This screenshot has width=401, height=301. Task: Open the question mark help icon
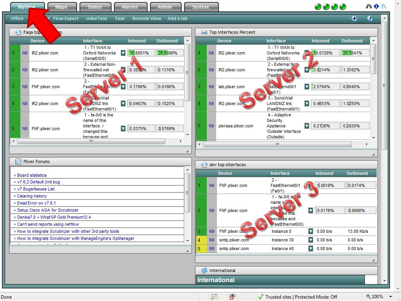[370, 18]
